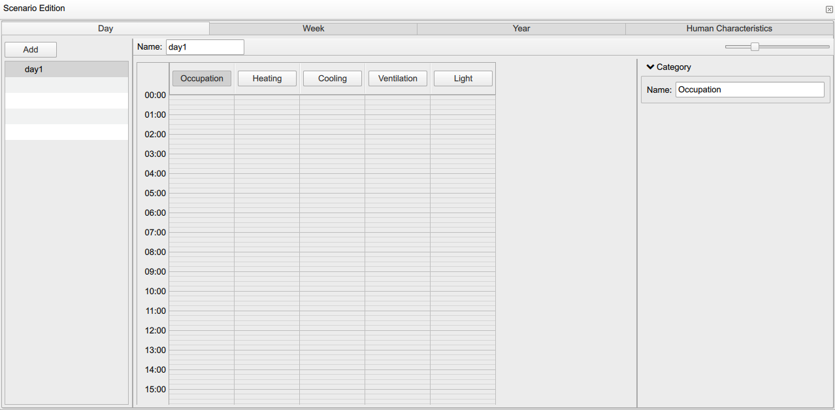Viewport: 835px width, 410px height.
Task: Select the Heating category button
Action: (267, 78)
